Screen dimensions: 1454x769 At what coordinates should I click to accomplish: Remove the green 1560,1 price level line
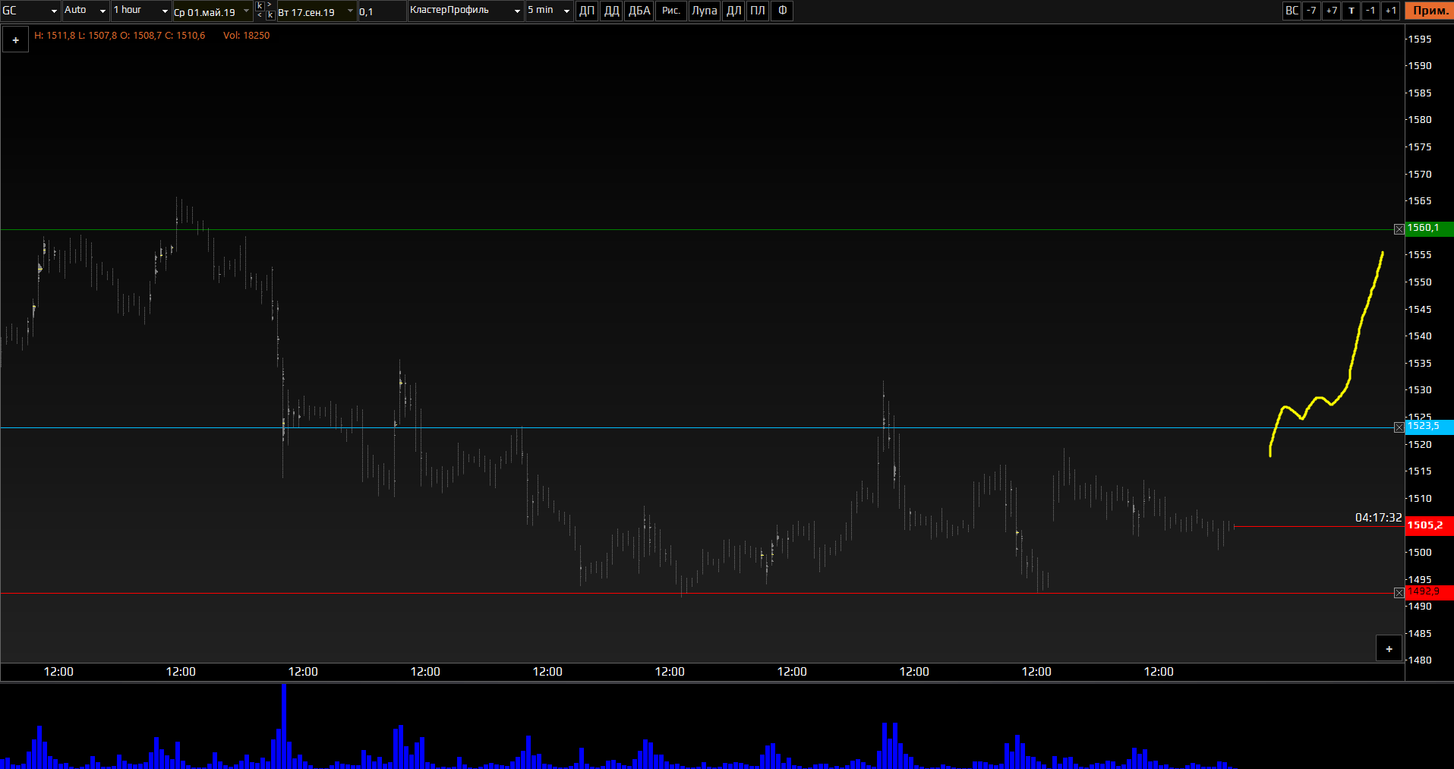(x=1399, y=229)
